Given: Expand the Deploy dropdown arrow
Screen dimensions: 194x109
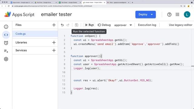Looking at the screenshot, I should click(152, 15).
